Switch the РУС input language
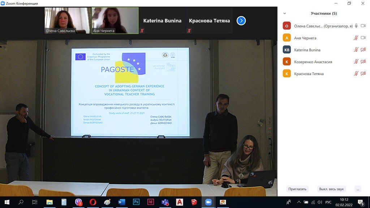This screenshot has width=370, height=208. [328, 202]
